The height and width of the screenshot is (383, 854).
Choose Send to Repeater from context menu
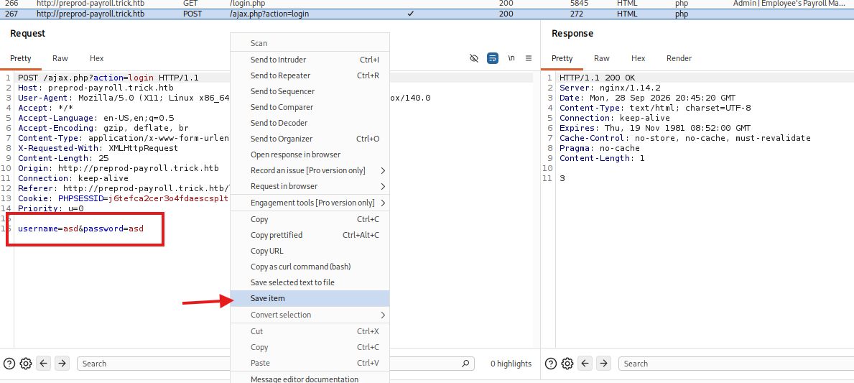tap(310, 75)
